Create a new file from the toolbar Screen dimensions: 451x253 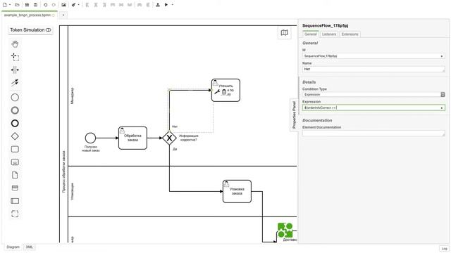click(5, 5)
